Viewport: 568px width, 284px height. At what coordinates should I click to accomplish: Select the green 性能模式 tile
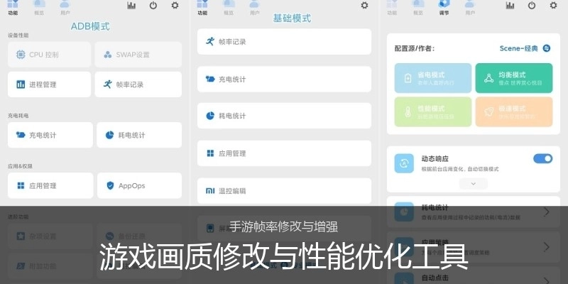coord(432,111)
